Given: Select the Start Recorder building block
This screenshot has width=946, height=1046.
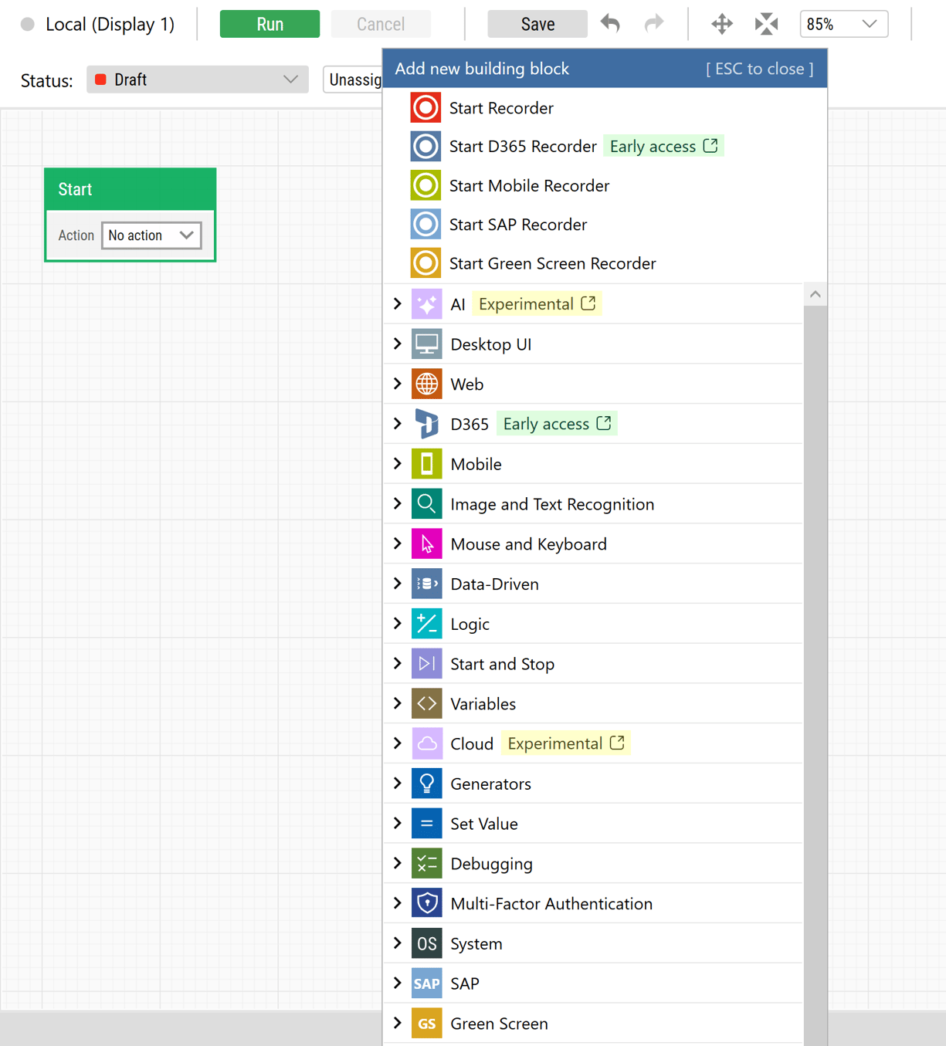Looking at the screenshot, I should pyautogui.click(x=501, y=108).
